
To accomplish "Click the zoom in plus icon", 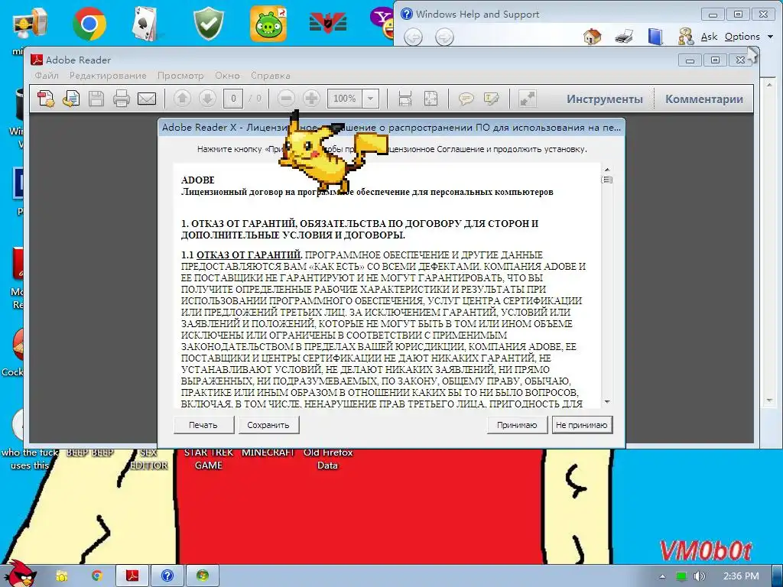I will tap(312, 99).
